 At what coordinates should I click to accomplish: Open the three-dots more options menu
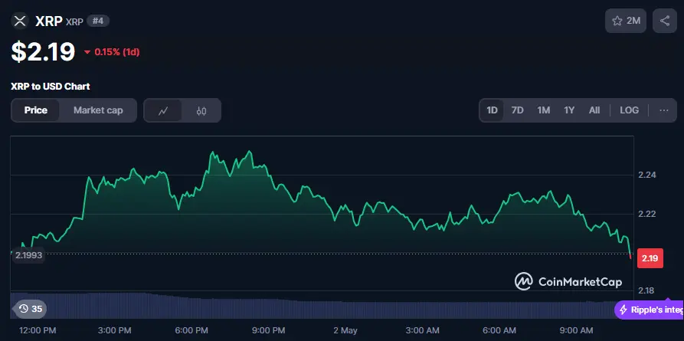pyautogui.click(x=663, y=110)
